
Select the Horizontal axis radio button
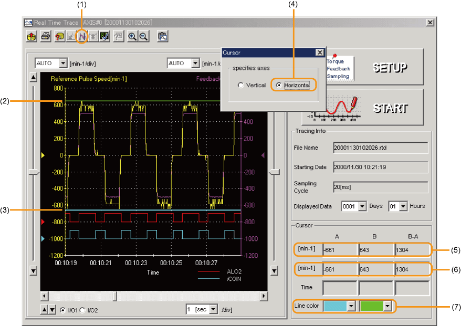[x=279, y=85]
